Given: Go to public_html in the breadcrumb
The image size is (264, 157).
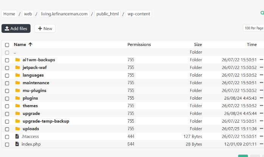Looking at the screenshot, I should [107, 14].
